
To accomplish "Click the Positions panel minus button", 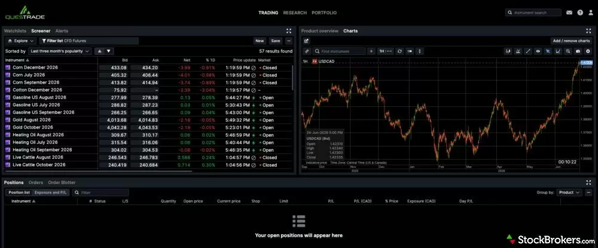I will 588,192.
